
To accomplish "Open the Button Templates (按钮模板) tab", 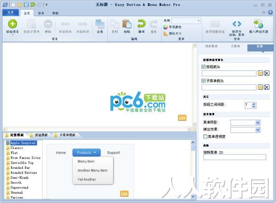I will tap(39, 135).
